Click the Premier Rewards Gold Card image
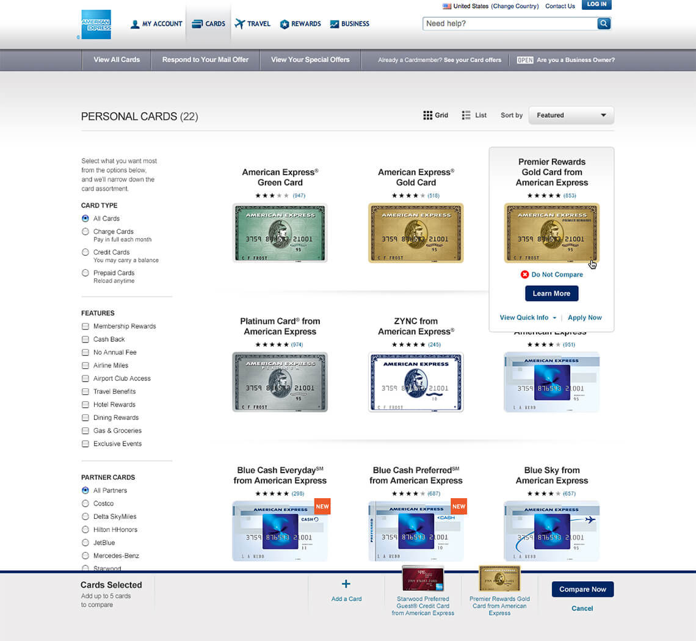The image size is (696, 641). tap(552, 233)
